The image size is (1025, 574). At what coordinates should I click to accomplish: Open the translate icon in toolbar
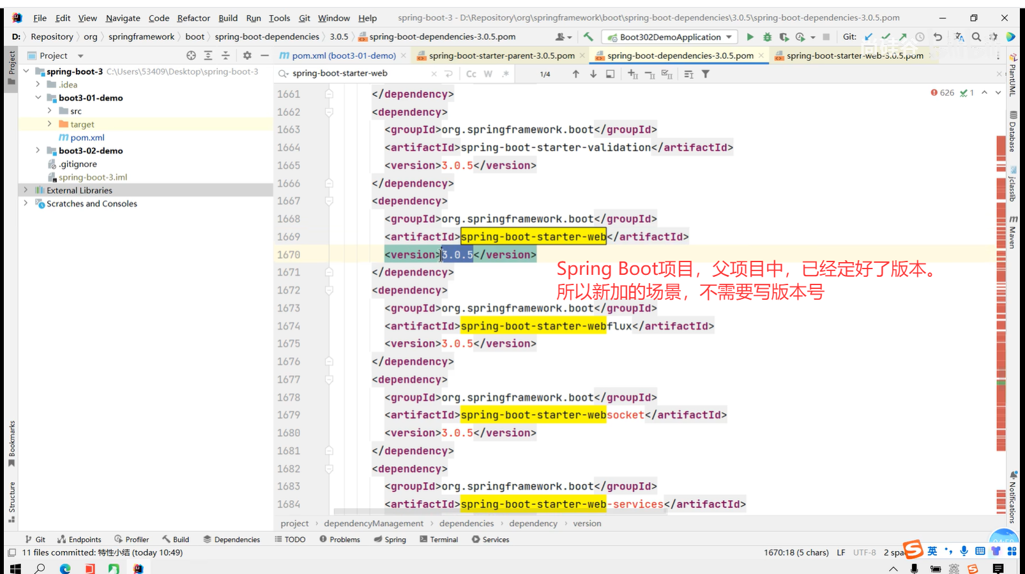(959, 37)
